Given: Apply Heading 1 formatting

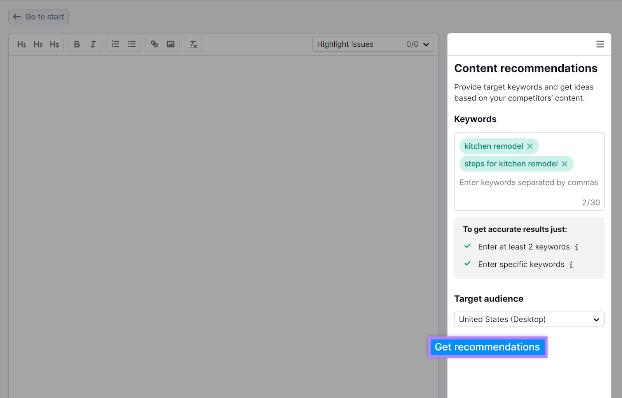Looking at the screenshot, I should point(22,44).
